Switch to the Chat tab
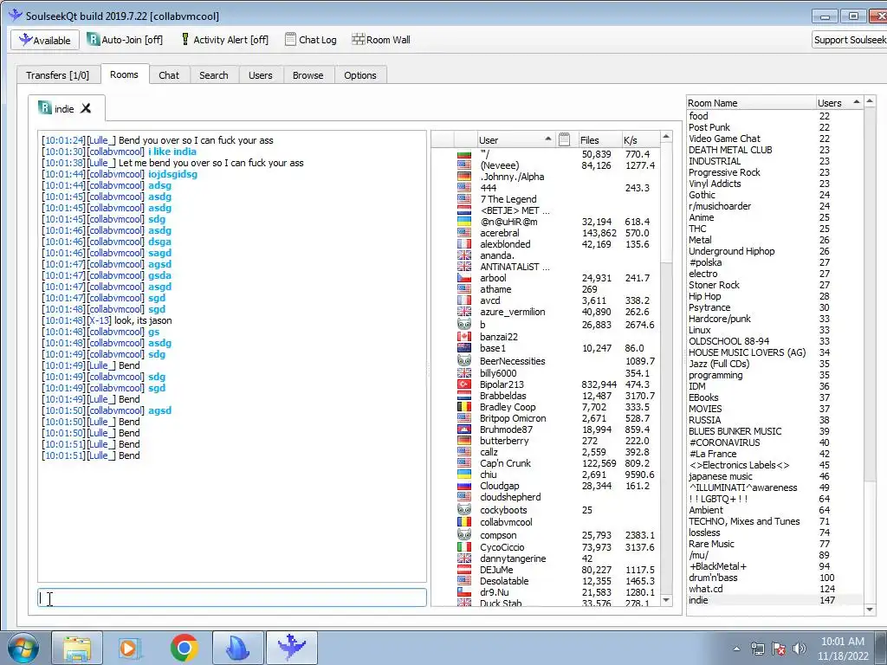The image size is (887, 665). (x=169, y=75)
